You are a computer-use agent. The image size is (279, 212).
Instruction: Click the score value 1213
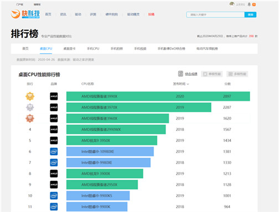227,174
